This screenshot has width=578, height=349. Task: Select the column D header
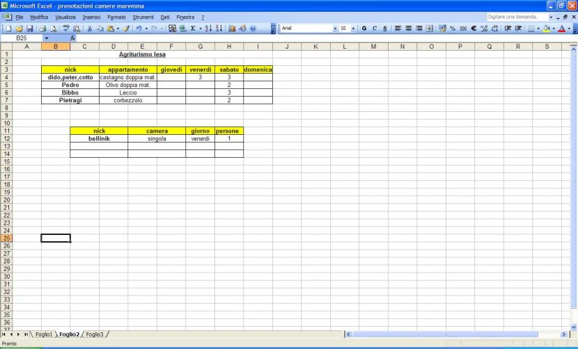coord(114,47)
